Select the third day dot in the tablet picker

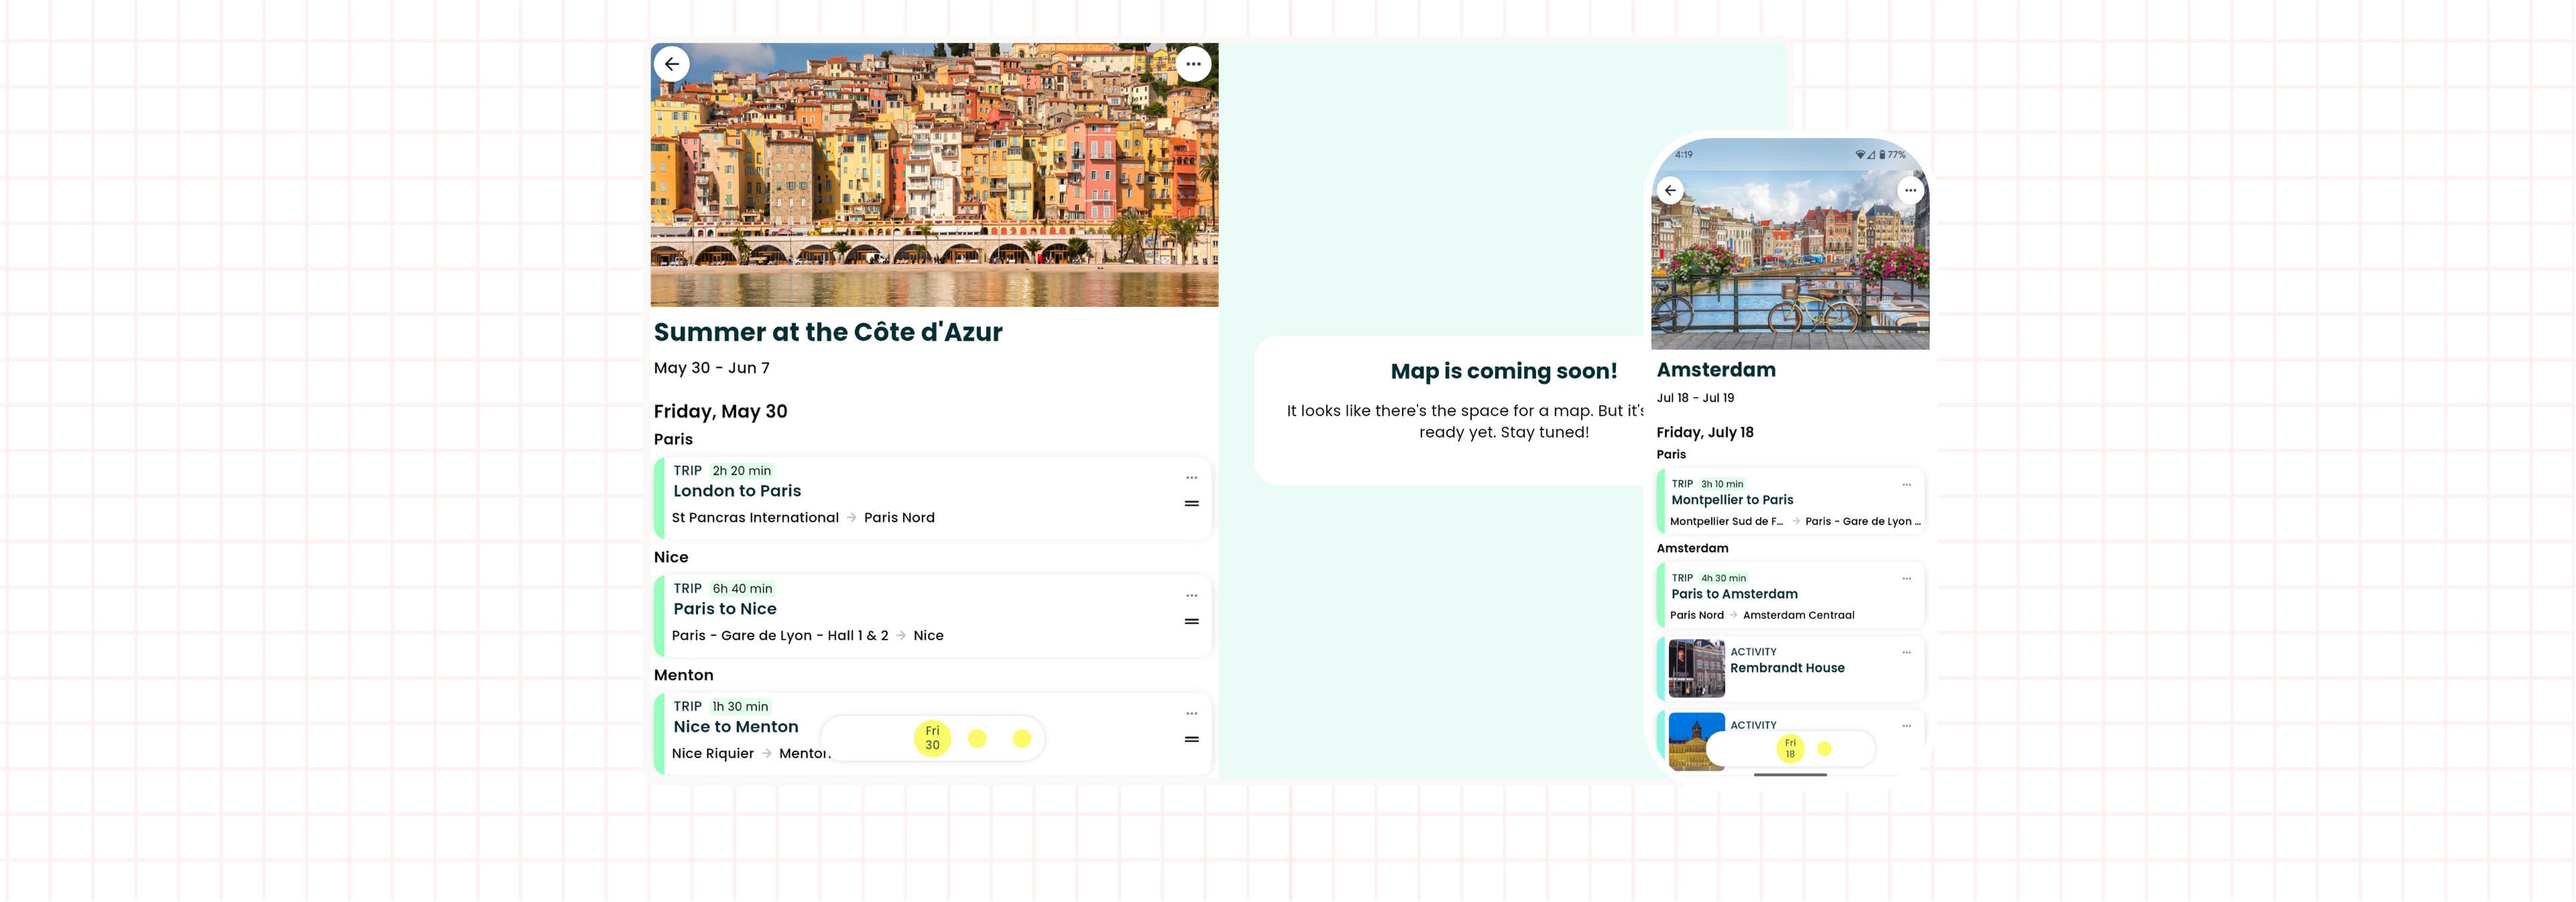pyautogui.click(x=1021, y=738)
